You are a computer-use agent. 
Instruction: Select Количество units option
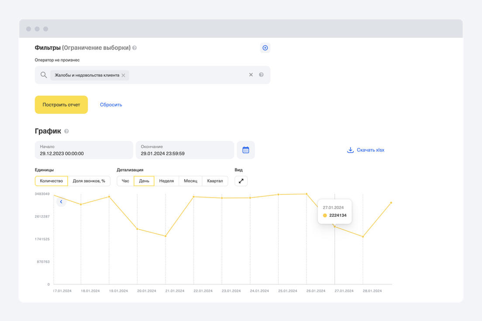[x=52, y=181]
